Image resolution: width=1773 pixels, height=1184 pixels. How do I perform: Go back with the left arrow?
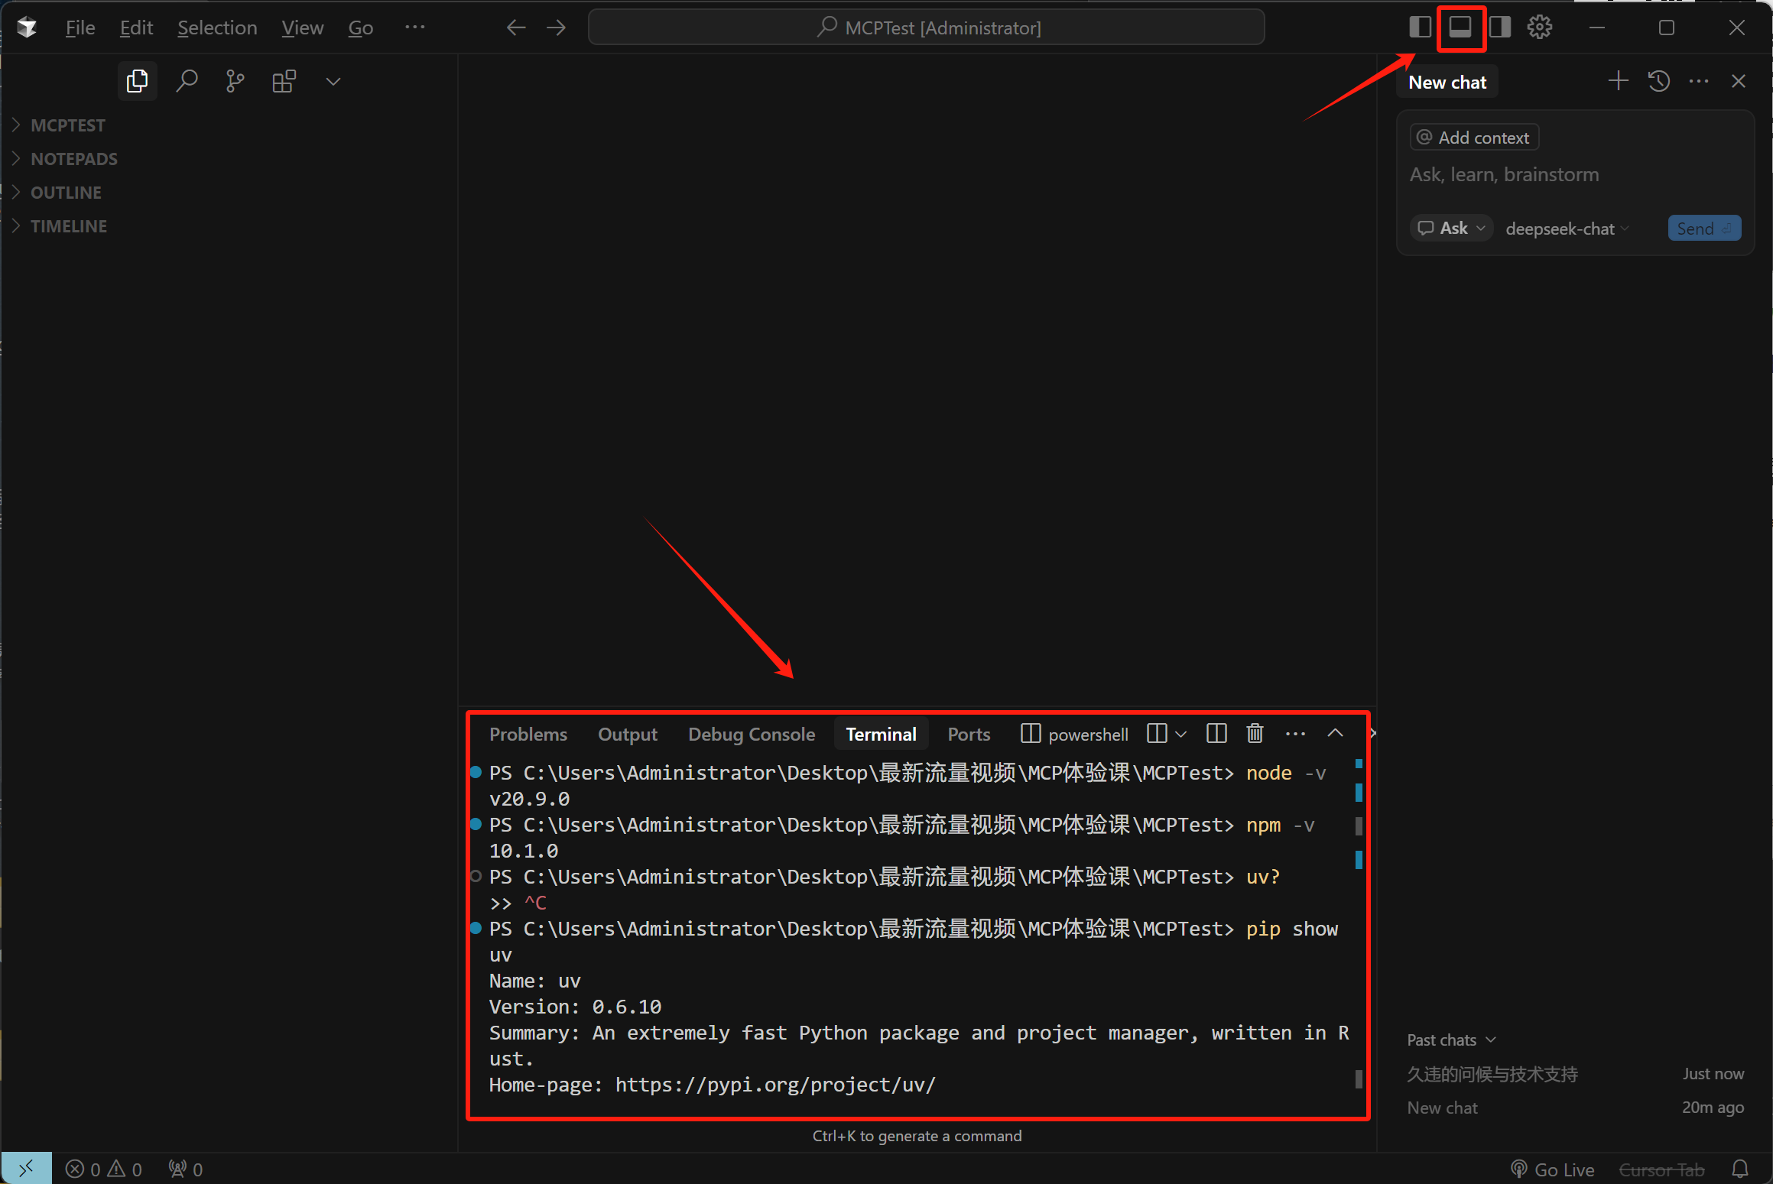(516, 28)
